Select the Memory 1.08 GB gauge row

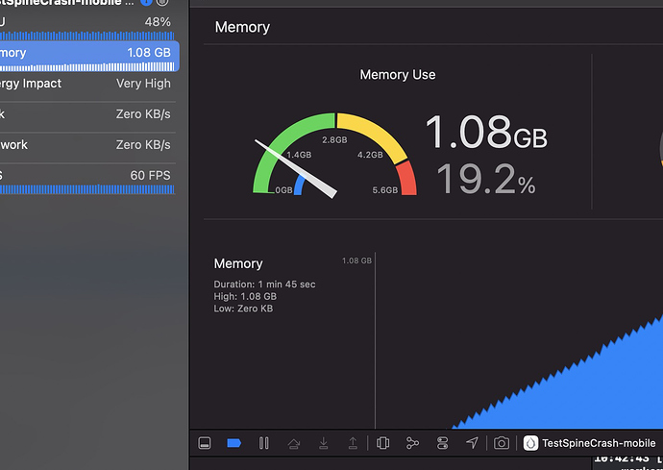pyautogui.click(x=87, y=57)
